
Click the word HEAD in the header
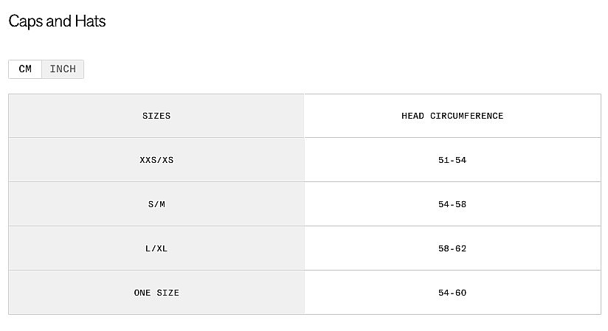tap(412, 116)
